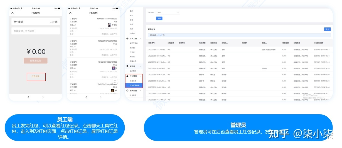Open the 发红包人 dropdown

168,12
